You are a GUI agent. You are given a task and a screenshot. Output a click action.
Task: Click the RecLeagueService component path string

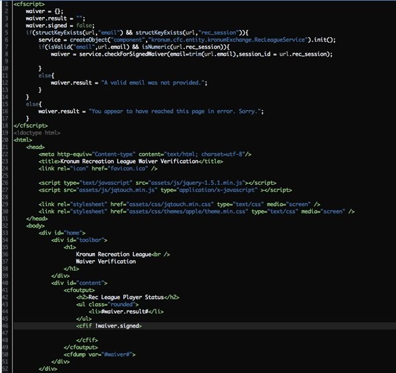click(228, 40)
